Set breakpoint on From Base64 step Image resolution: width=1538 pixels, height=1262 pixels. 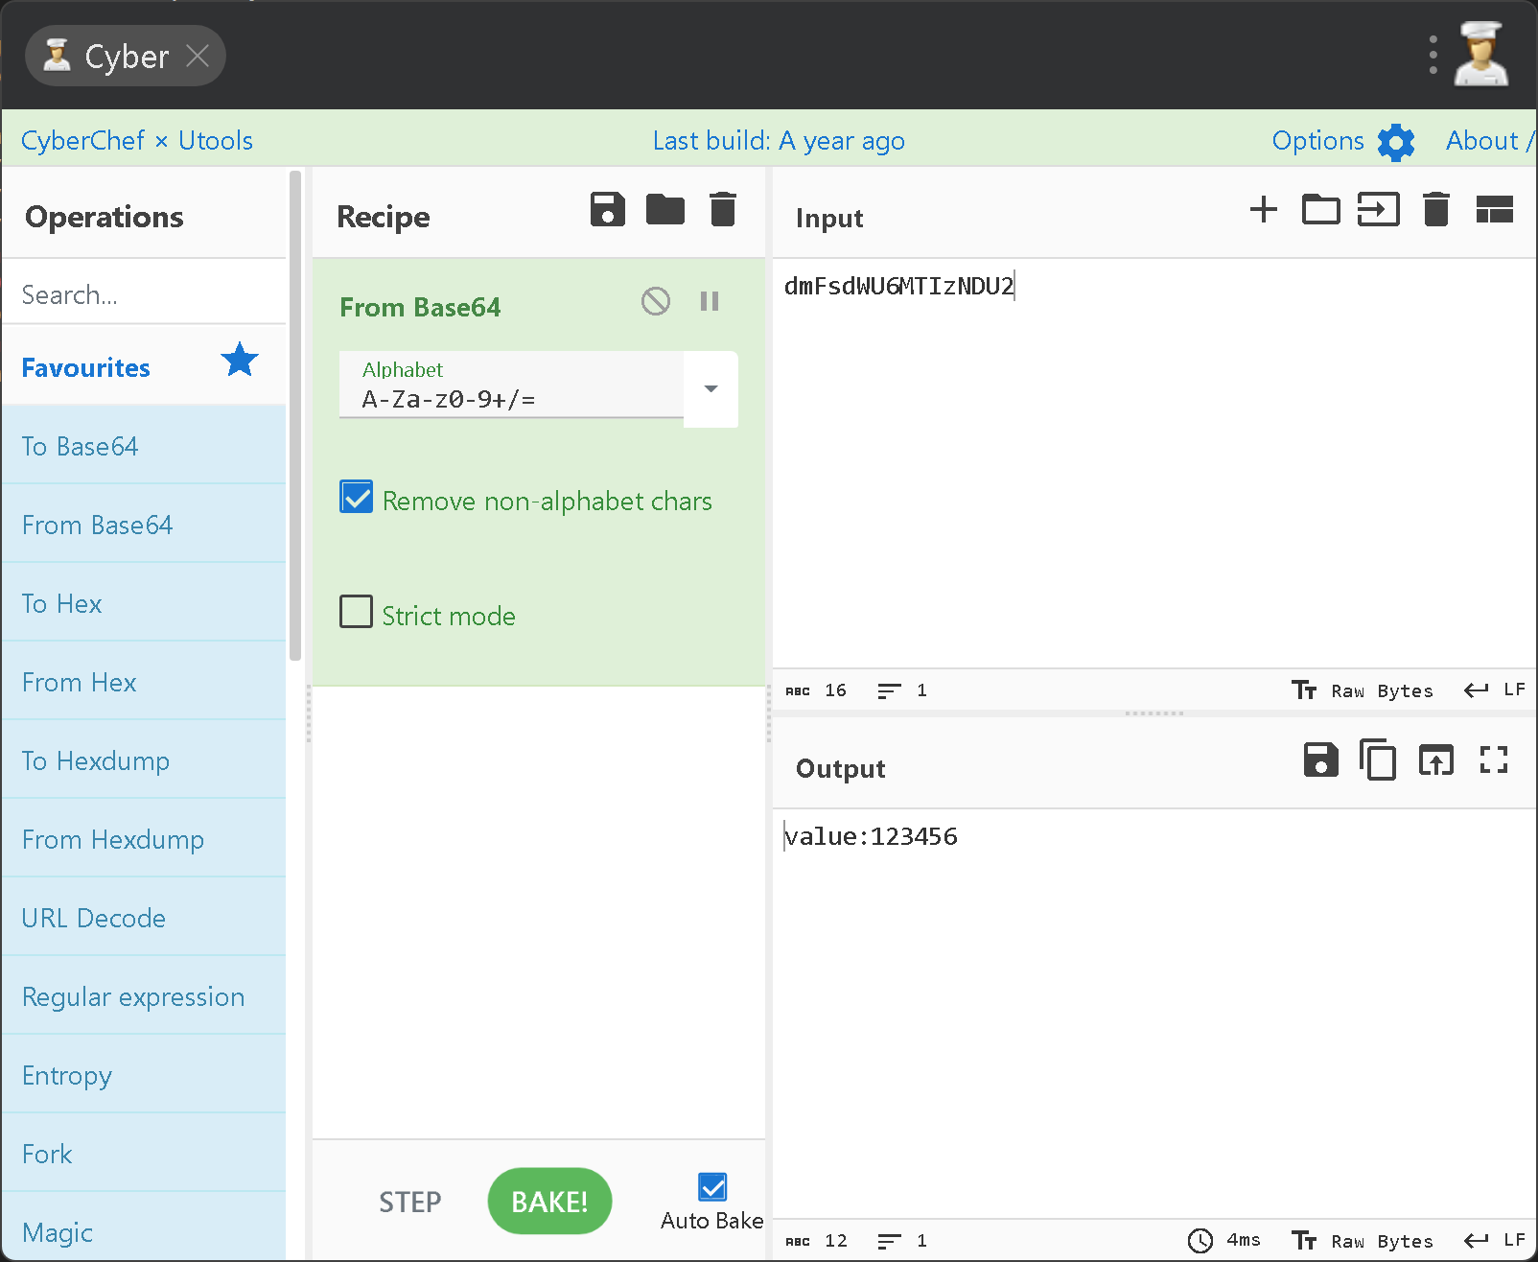[x=710, y=301]
